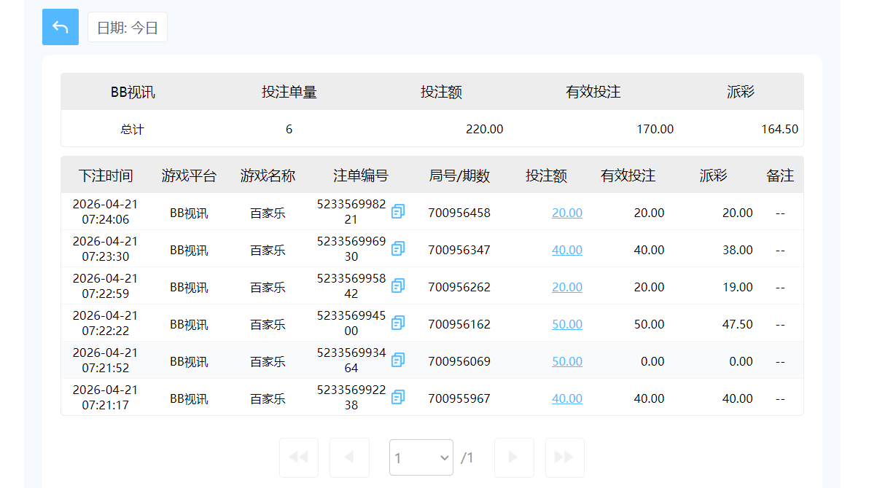Select payout value 19.00
The height and width of the screenshot is (488, 869).
(737, 287)
